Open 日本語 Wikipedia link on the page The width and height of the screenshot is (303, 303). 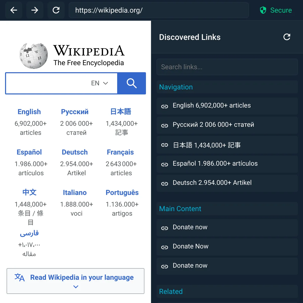pyautogui.click(x=121, y=112)
